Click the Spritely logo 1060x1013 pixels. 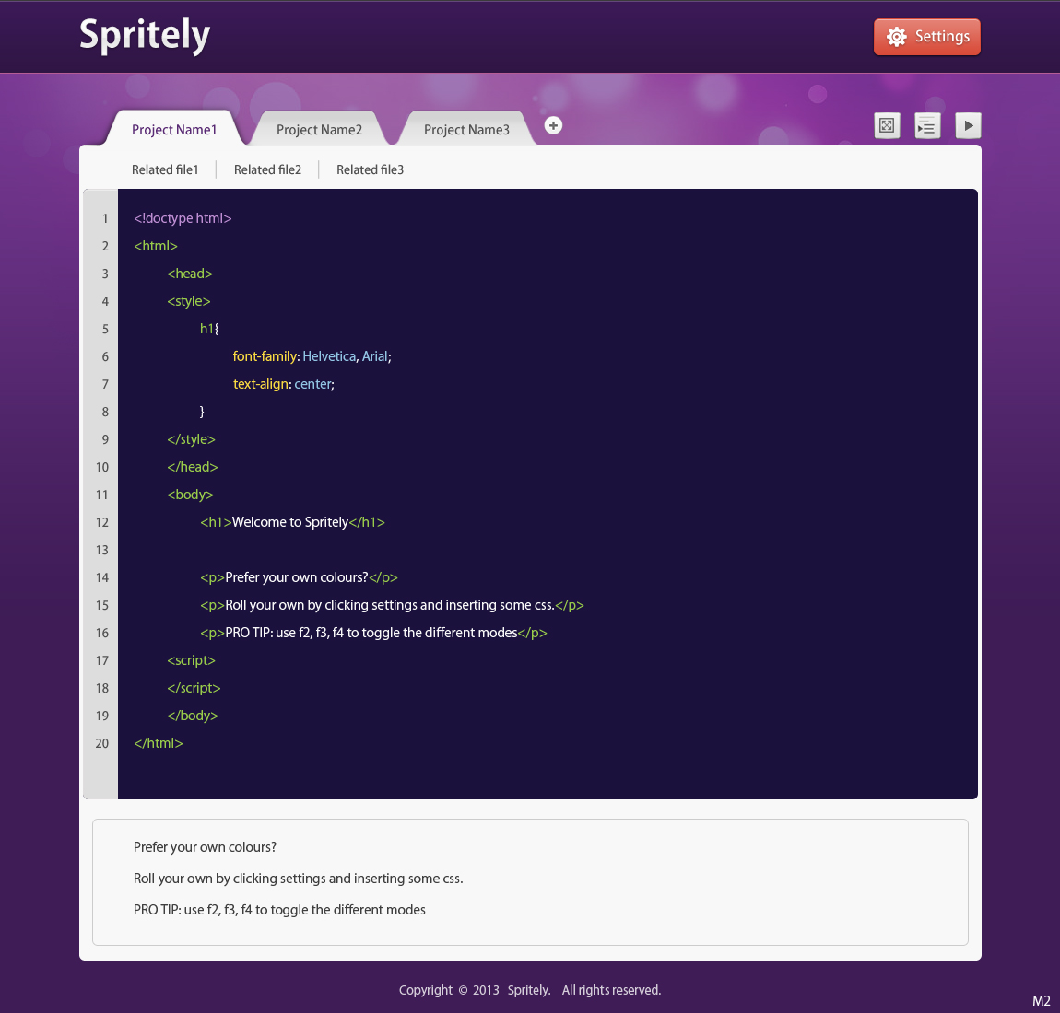point(144,36)
